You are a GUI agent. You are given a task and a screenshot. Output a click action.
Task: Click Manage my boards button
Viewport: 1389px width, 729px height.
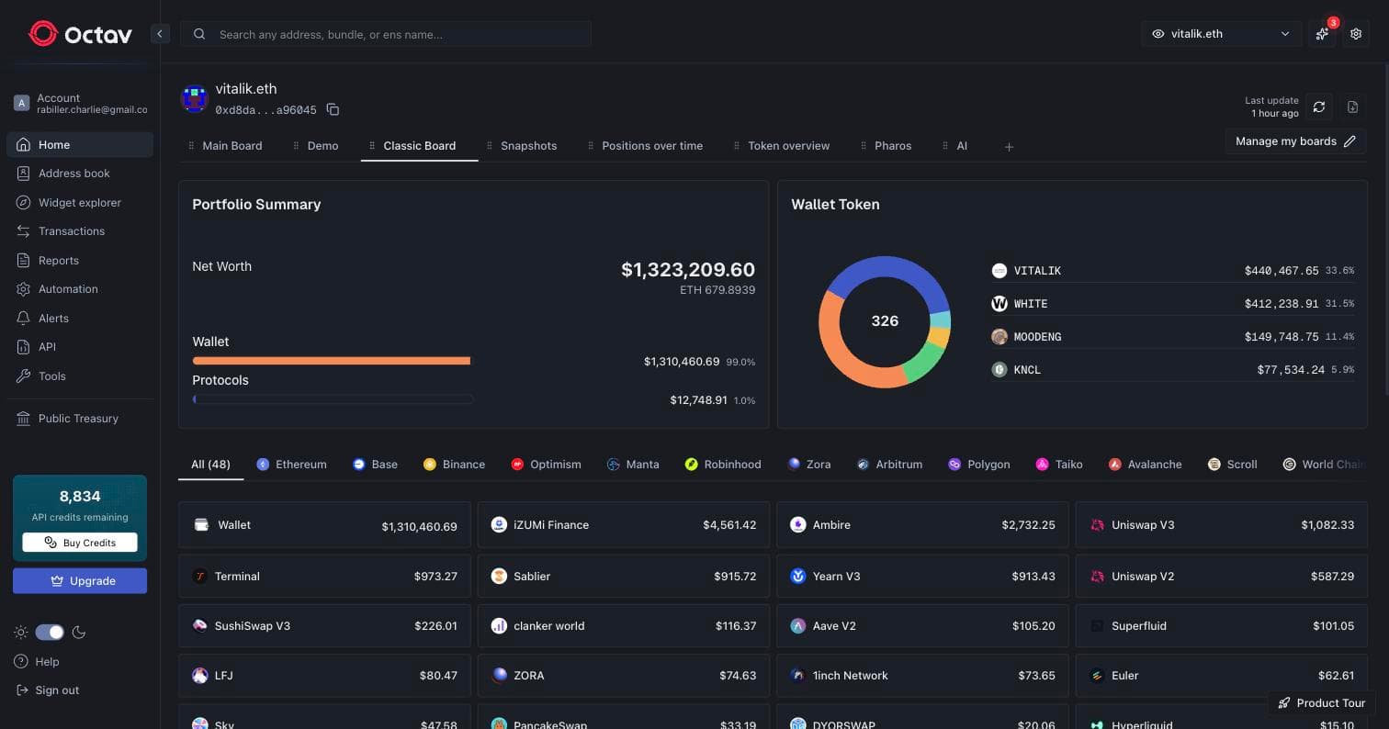coord(1295,141)
